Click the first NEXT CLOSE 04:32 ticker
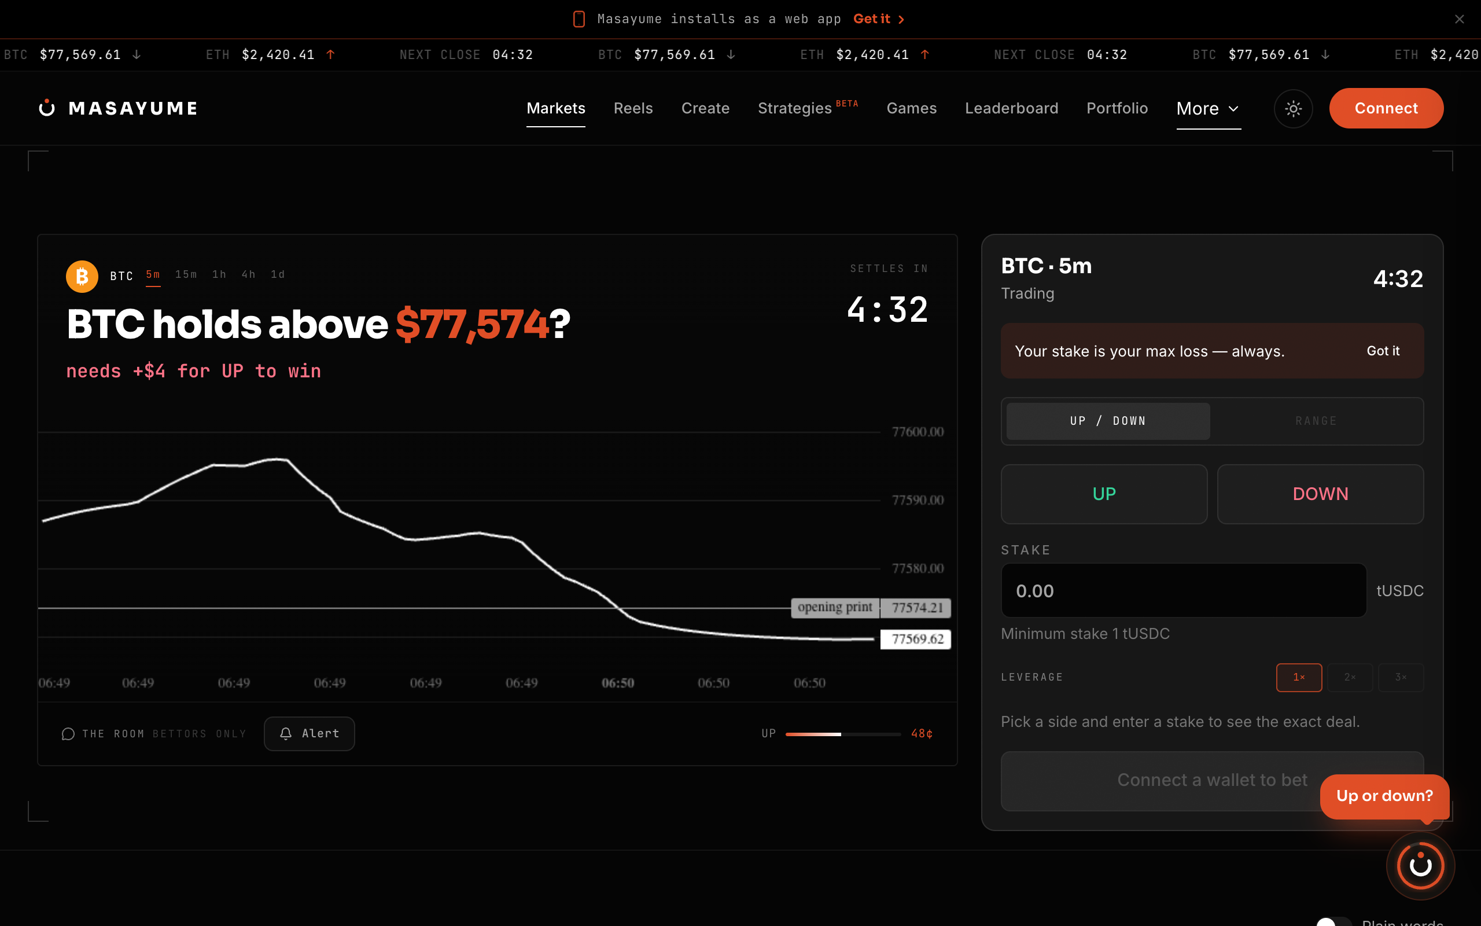The height and width of the screenshot is (926, 1481). [466, 55]
